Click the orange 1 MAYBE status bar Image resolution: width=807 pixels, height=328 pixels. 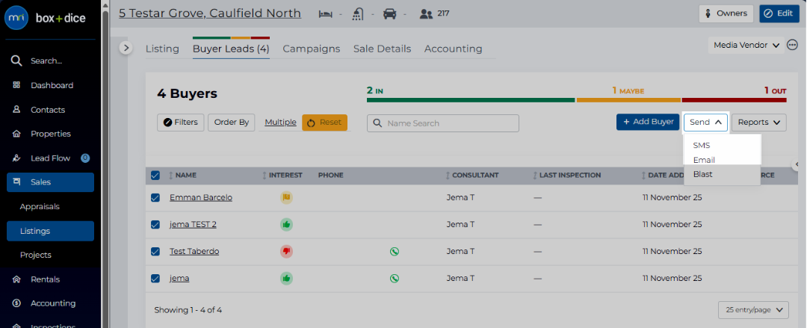[x=628, y=100]
